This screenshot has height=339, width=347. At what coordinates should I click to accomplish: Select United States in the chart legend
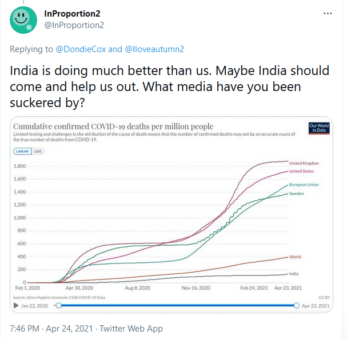pyautogui.click(x=301, y=171)
